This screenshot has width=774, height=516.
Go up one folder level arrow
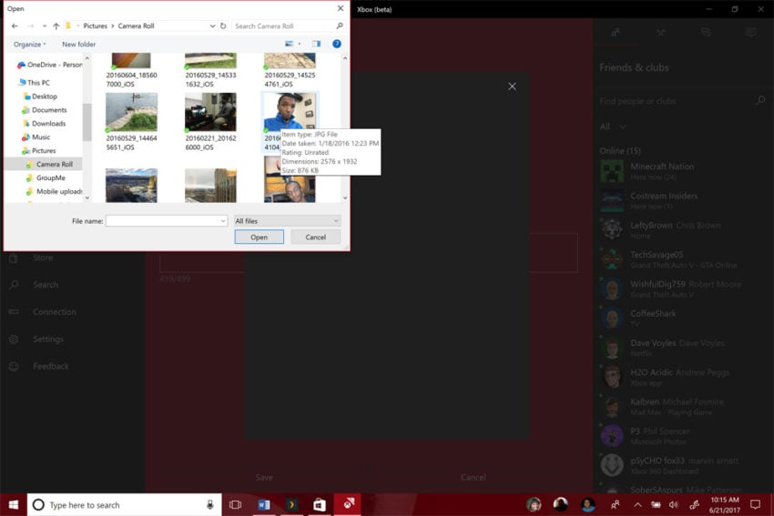tap(56, 25)
